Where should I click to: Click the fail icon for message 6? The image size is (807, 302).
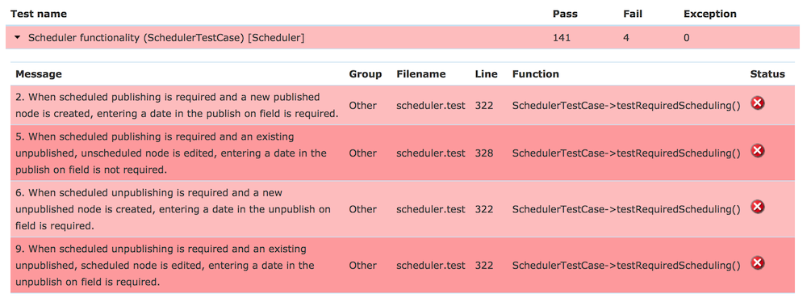[757, 208]
